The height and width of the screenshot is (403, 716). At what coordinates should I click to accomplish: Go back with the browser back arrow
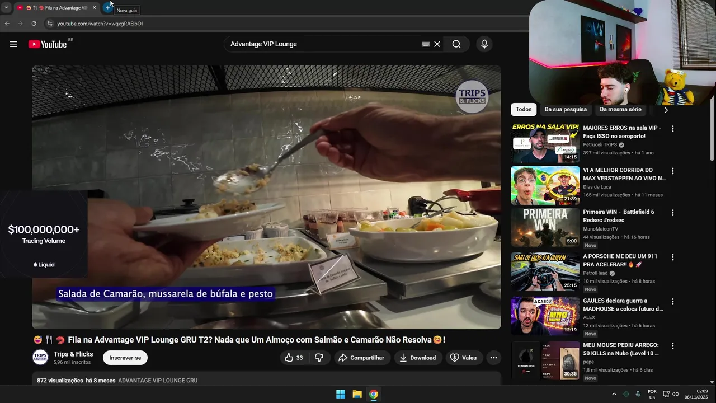point(7,24)
